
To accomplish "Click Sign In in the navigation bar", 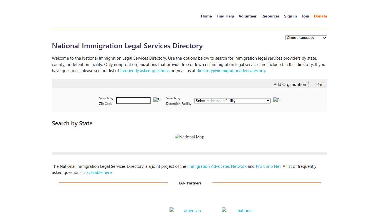I will (x=290, y=16).
